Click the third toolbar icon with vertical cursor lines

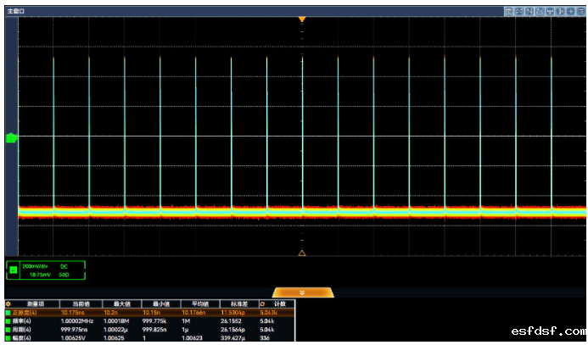pos(529,12)
